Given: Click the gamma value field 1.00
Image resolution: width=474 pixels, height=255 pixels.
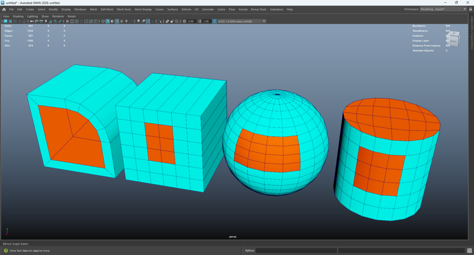Looking at the screenshot, I should (x=206, y=21).
